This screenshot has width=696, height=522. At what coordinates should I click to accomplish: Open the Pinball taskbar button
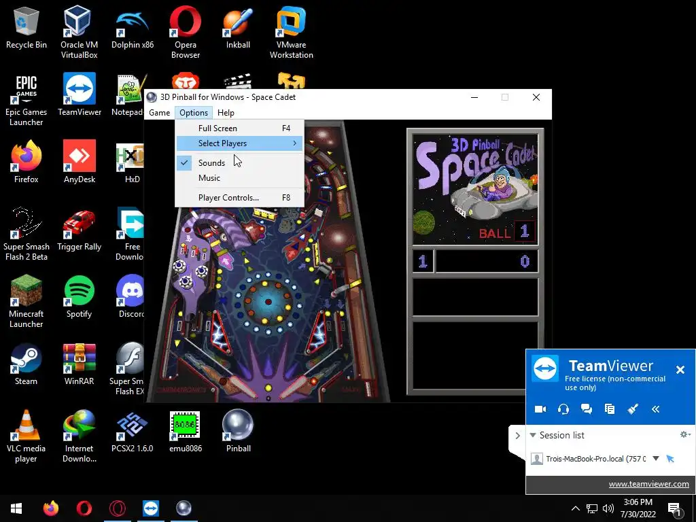point(184,508)
